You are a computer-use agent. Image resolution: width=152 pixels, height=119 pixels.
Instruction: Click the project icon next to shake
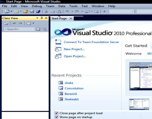60,83
